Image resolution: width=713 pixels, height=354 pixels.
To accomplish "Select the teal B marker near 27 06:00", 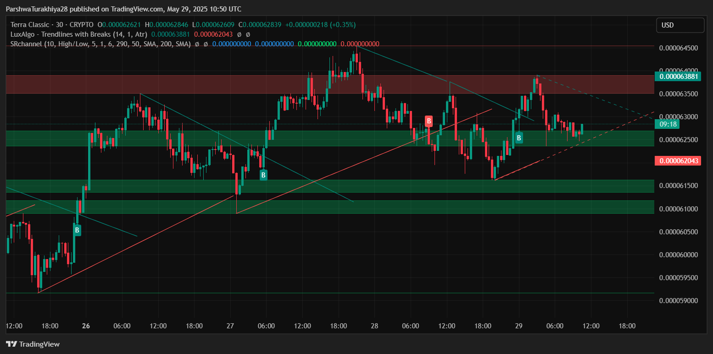I will pos(263,174).
